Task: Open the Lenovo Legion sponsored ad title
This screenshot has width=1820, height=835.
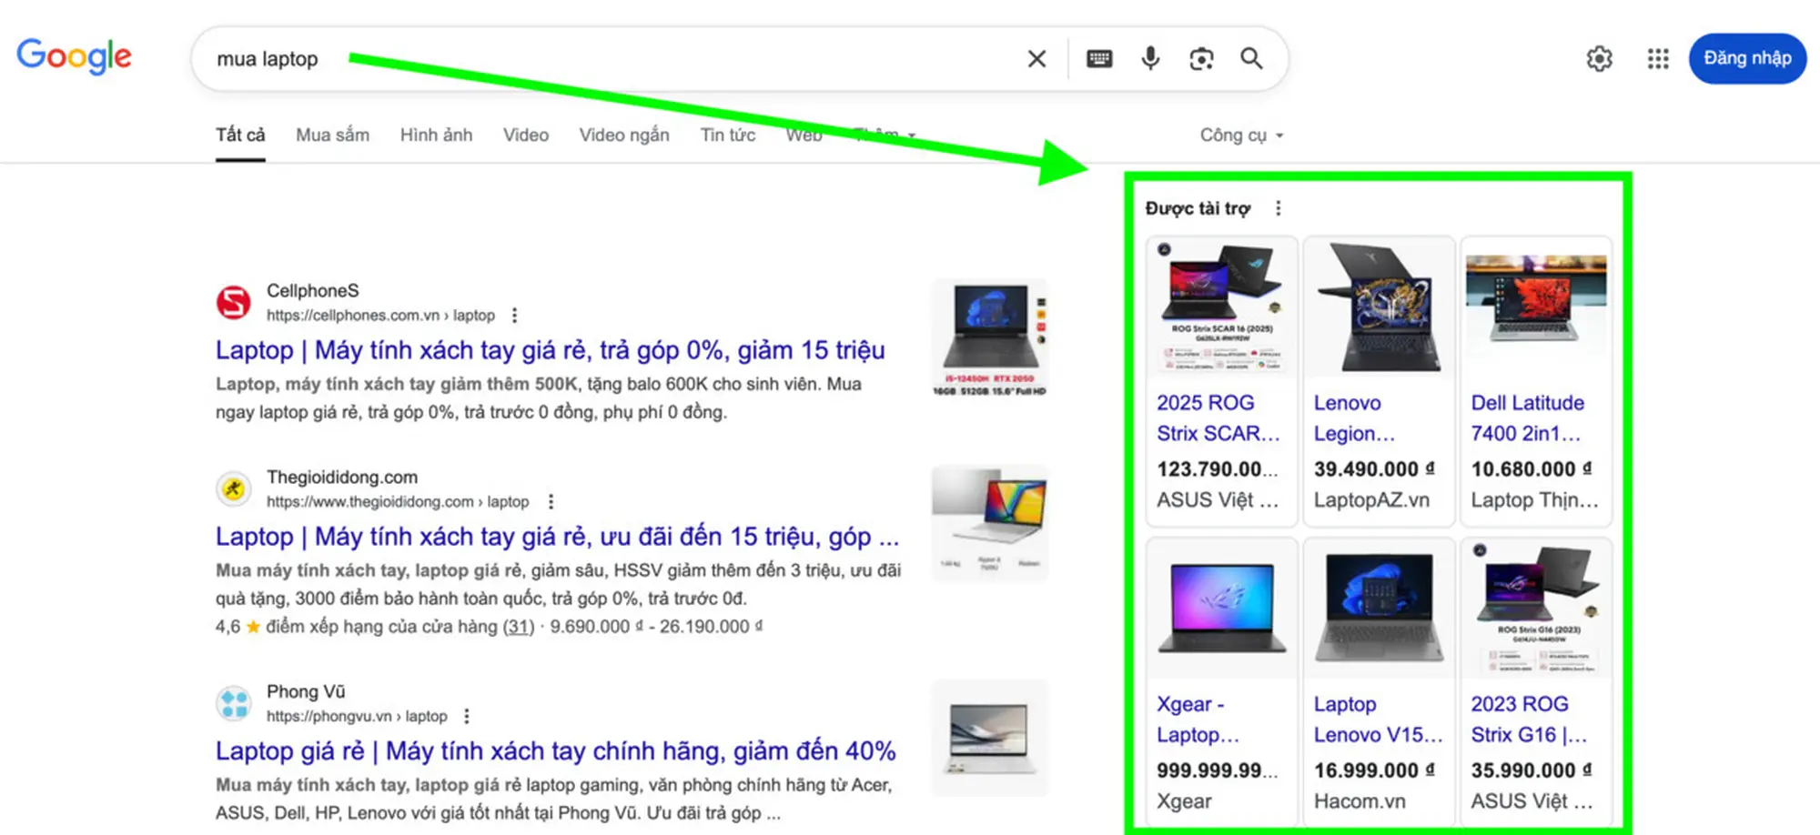Action: [x=1354, y=418]
